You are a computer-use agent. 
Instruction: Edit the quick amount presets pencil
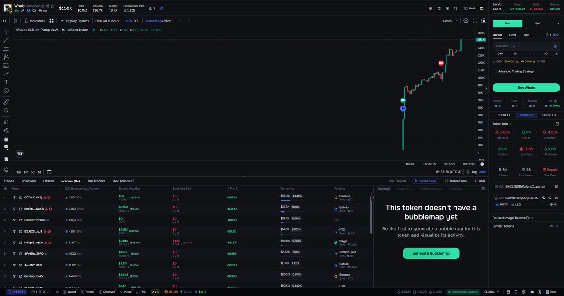[x=556, y=53]
